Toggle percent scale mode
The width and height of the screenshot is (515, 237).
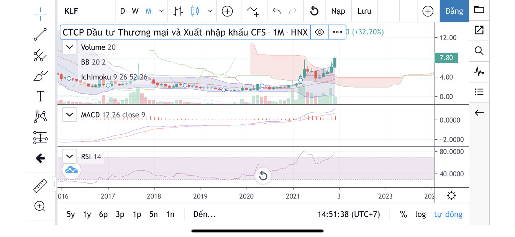[403, 214]
